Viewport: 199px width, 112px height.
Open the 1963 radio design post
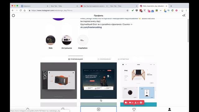pos(59,81)
